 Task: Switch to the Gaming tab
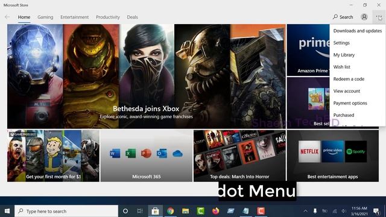(45, 17)
